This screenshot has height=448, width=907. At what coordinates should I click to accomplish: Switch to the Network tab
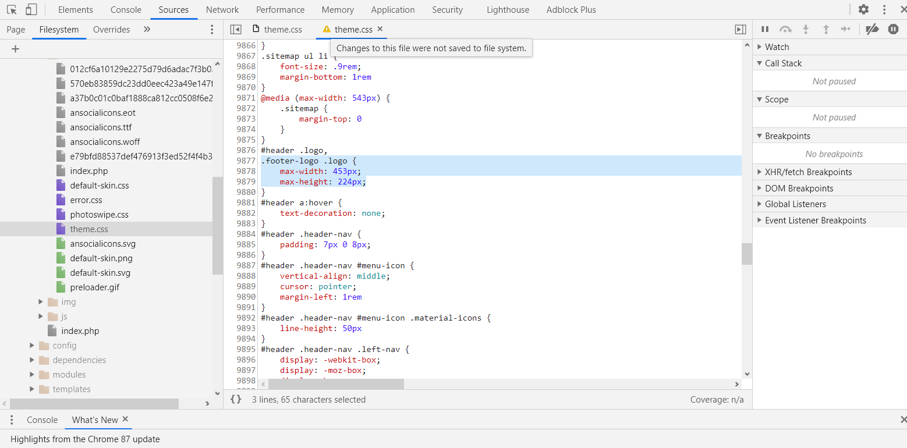point(222,10)
